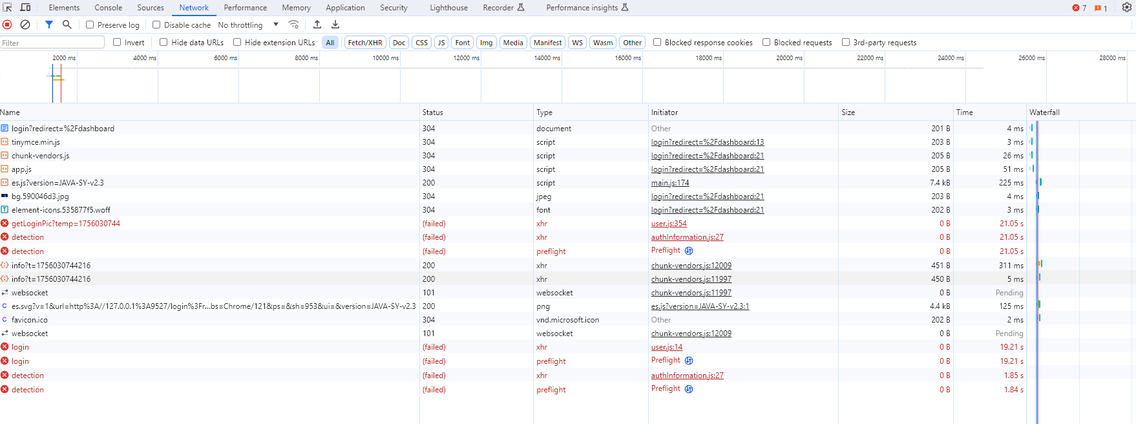Click document icon of login?redirect request

coord(5,128)
